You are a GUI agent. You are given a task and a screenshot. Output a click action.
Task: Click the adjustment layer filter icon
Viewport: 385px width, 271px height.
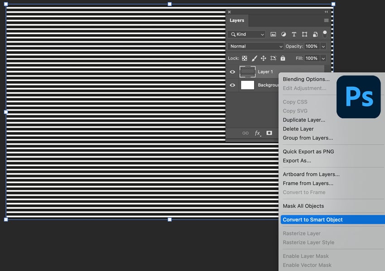tap(284, 34)
